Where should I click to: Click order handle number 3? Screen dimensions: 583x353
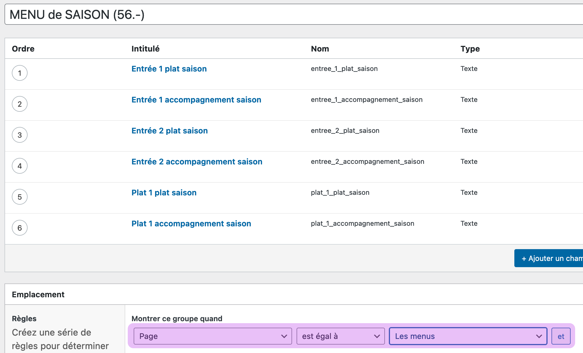[x=20, y=135]
